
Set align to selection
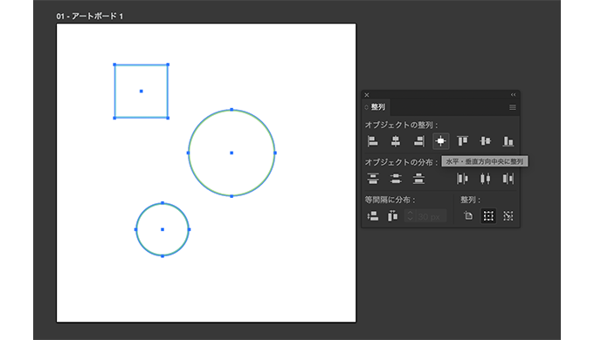coord(488,215)
